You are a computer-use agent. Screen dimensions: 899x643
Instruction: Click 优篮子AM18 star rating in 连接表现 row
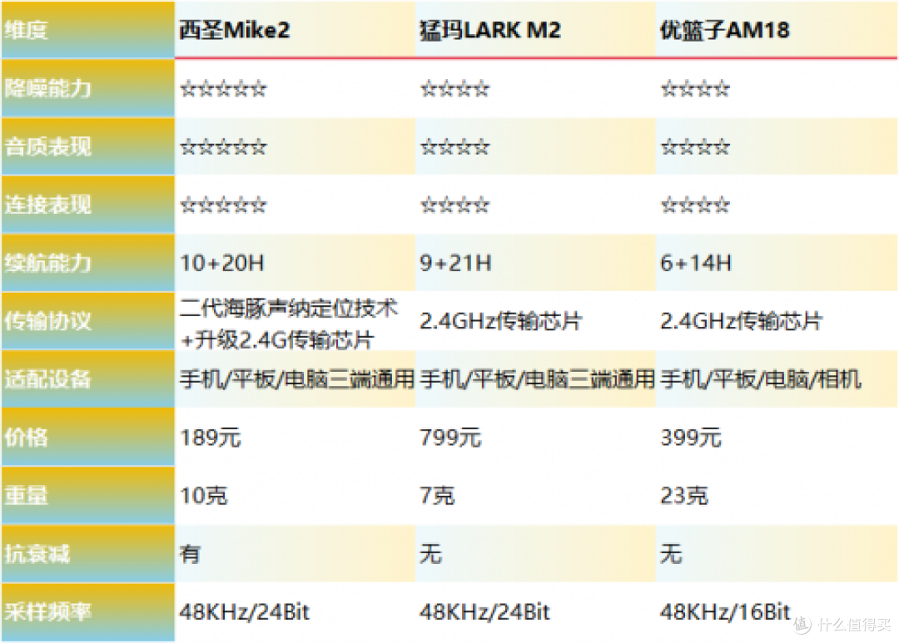695,205
